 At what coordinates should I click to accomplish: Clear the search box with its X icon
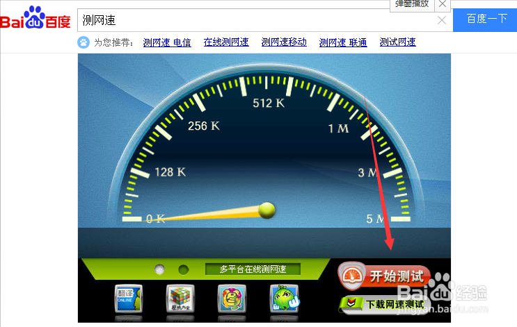click(x=442, y=20)
